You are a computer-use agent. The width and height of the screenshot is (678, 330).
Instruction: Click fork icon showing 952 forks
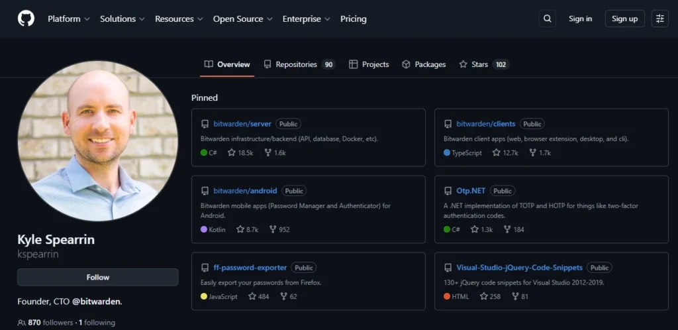tap(273, 229)
